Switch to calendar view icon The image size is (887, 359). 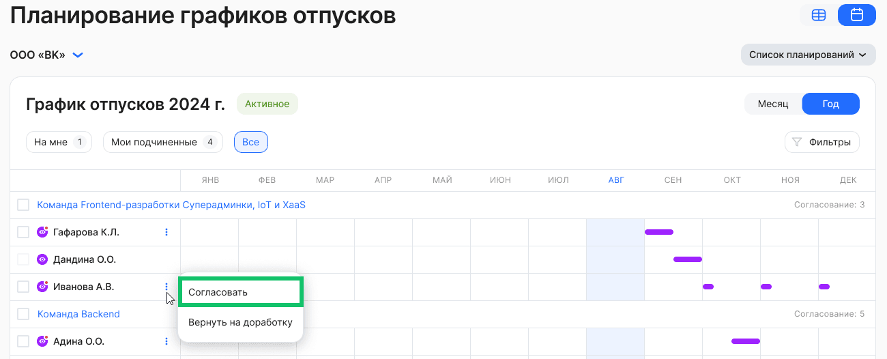pos(857,15)
